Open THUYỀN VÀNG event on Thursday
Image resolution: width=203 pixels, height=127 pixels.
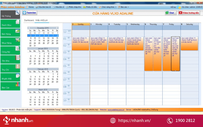click(x=157, y=54)
